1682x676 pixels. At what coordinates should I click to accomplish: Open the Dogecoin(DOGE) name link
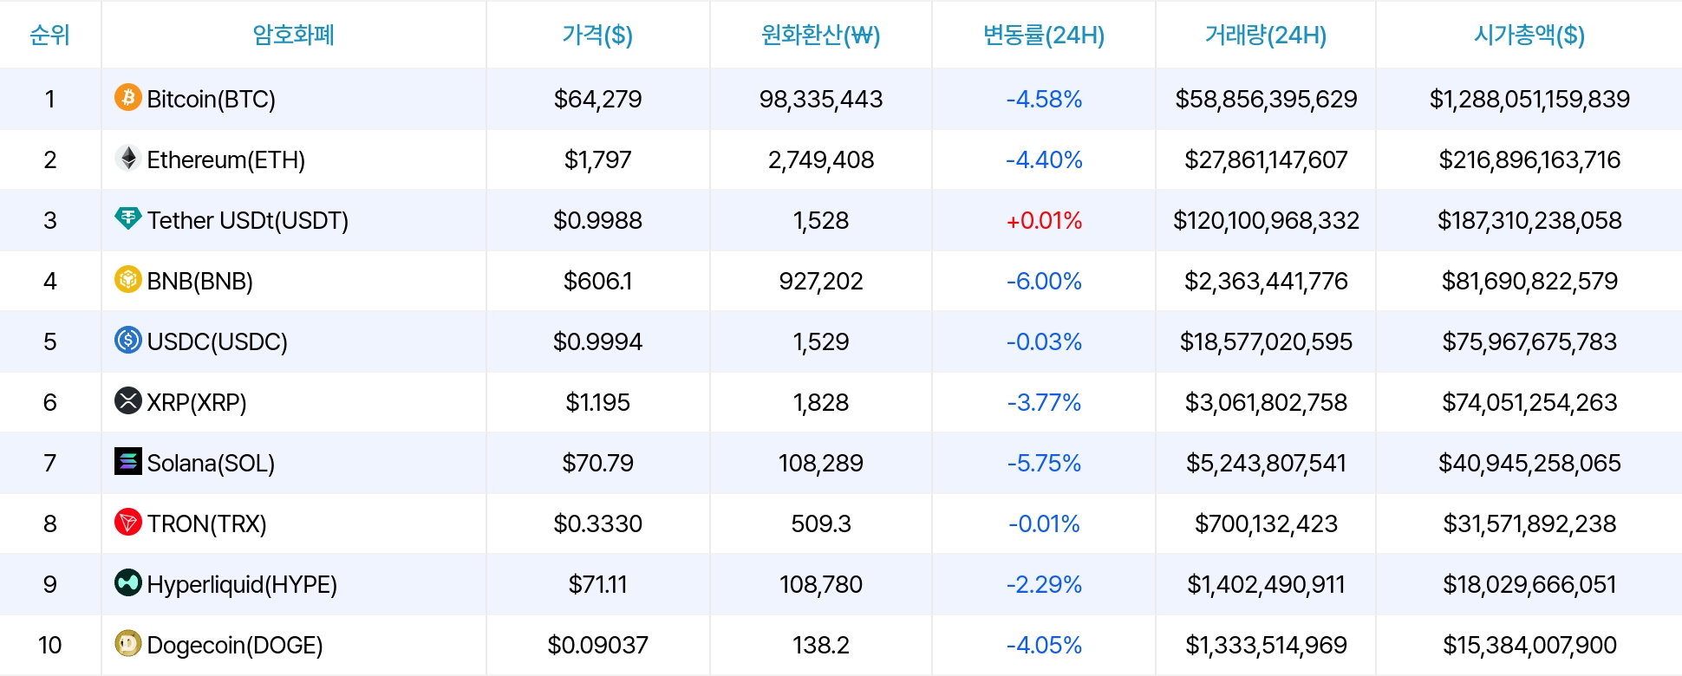(x=235, y=645)
